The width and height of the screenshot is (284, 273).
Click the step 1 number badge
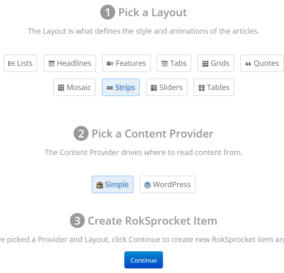[x=108, y=12]
